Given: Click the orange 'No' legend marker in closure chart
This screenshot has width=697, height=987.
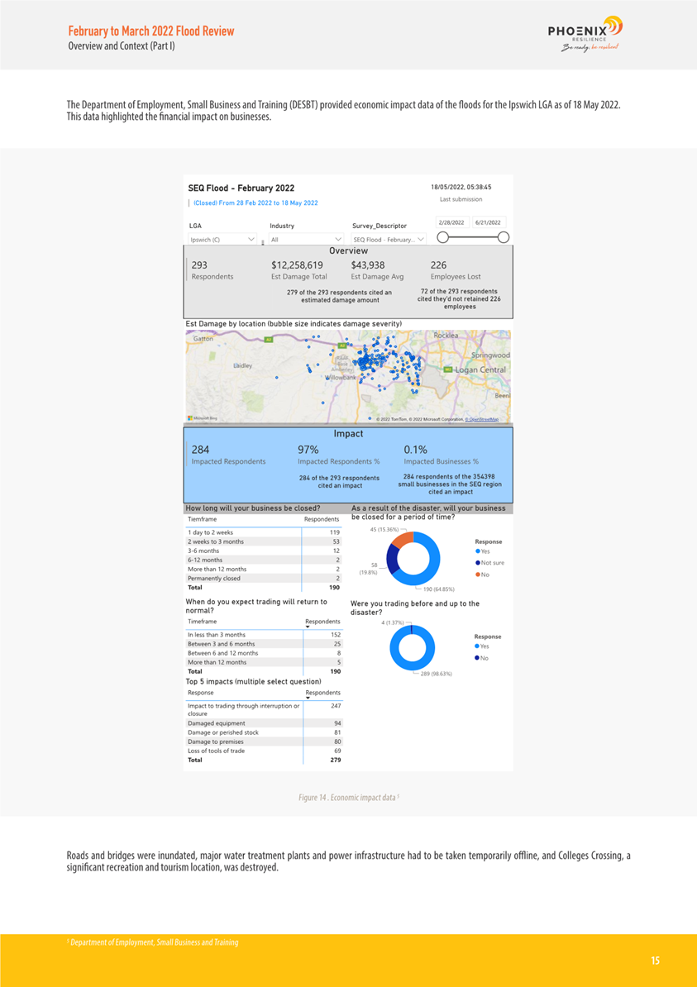Looking at the screenshot, I should 478,574.
